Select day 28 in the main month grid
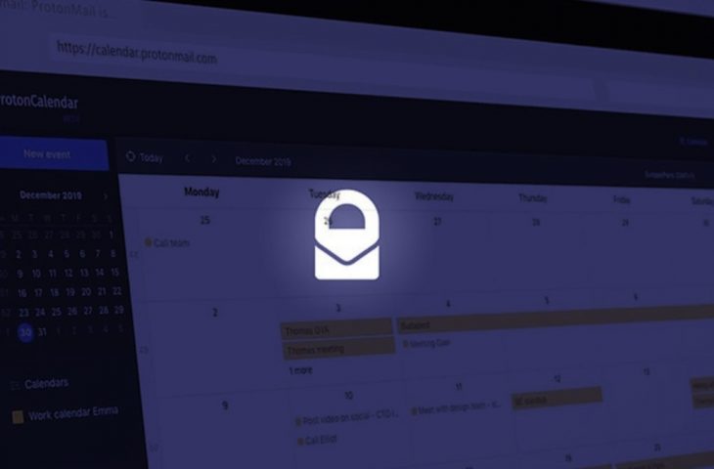This screenshot has height=469, width=714. pyautogui.click(x=536, y=223)
